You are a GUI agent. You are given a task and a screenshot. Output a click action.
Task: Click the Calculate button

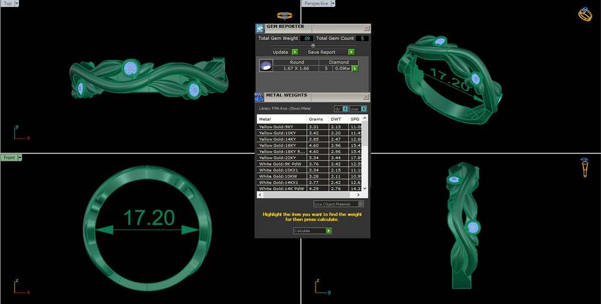pyautogui.click(x=312, y=231)
